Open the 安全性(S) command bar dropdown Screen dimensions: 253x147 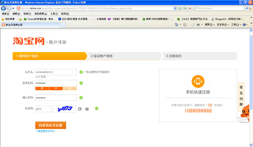click(223, 25)
